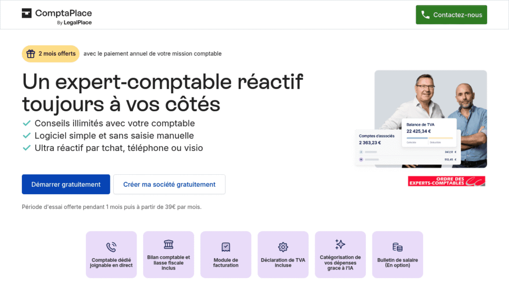Click the Ordre des Experts-Comptables badge

(446, 181)
